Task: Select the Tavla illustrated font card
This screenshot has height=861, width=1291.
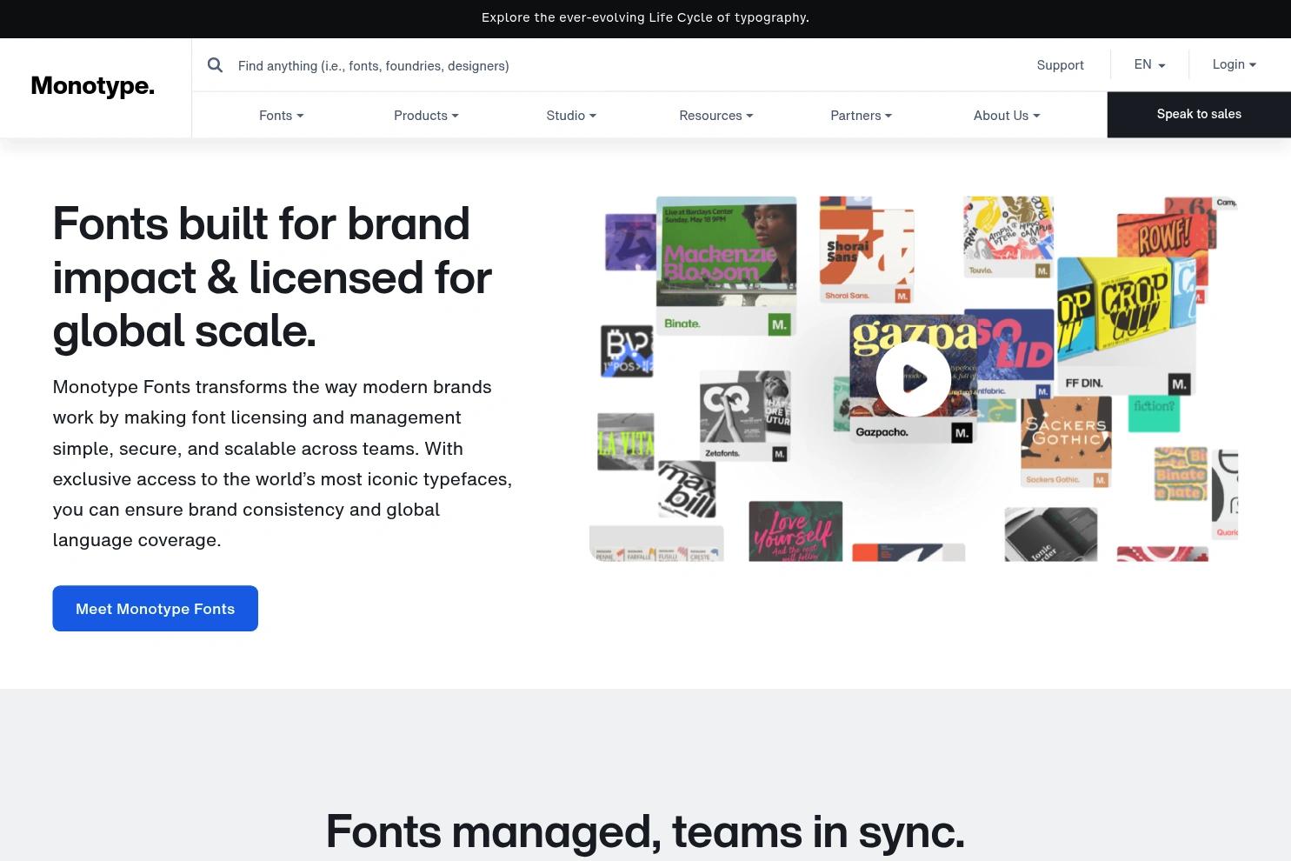Action: [x=1008, y=237]
